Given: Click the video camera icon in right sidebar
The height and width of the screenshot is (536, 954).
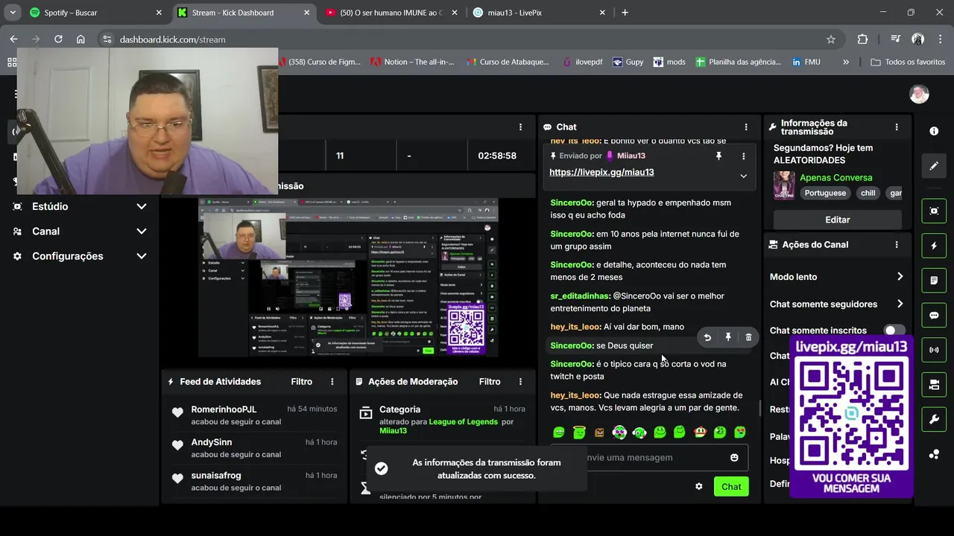Looking at the screenshot, I should (934, 385).
